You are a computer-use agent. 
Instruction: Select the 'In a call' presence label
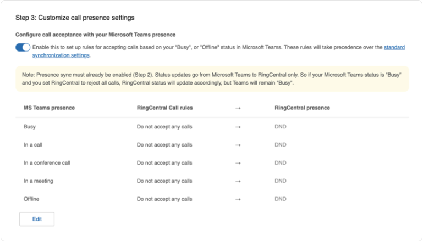point(33,144)
